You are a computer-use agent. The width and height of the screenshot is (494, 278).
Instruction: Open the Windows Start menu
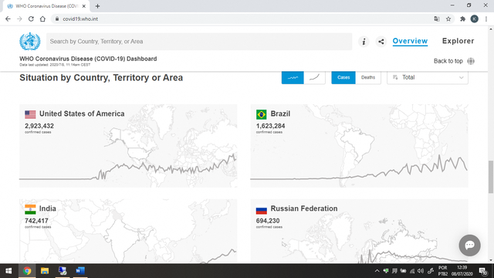point(8,271)
